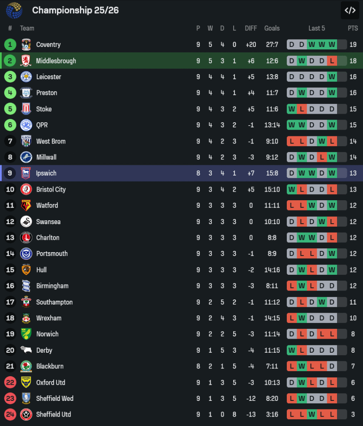Image resolution: width=363 pixels, height=426 pixels.
Task: Select the Sheffield Utd team name
Action: click(54, 414)
